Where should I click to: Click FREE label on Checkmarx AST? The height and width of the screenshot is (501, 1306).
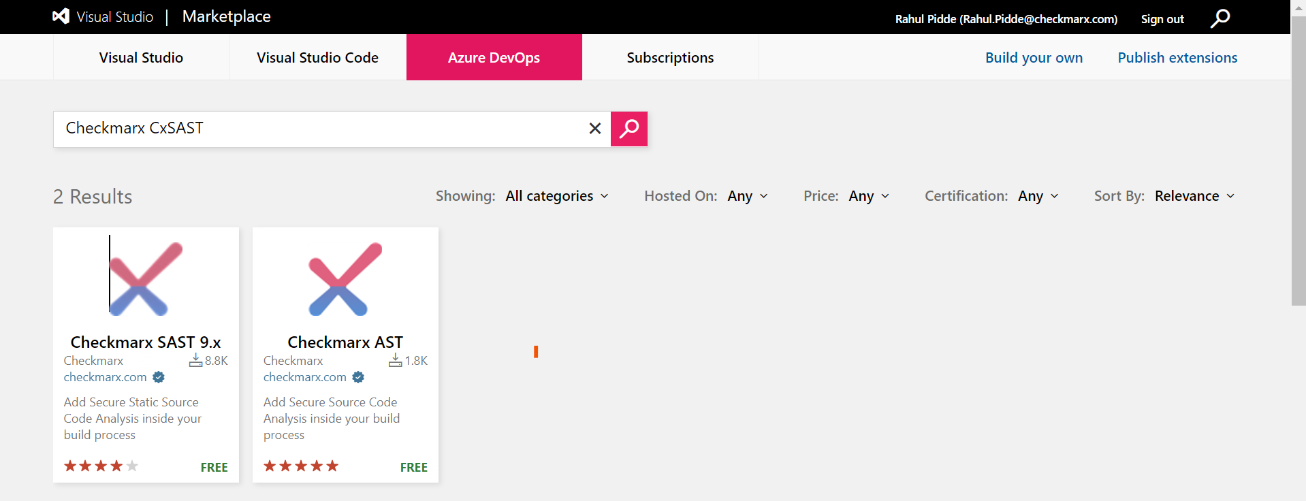tap(414, 468)
